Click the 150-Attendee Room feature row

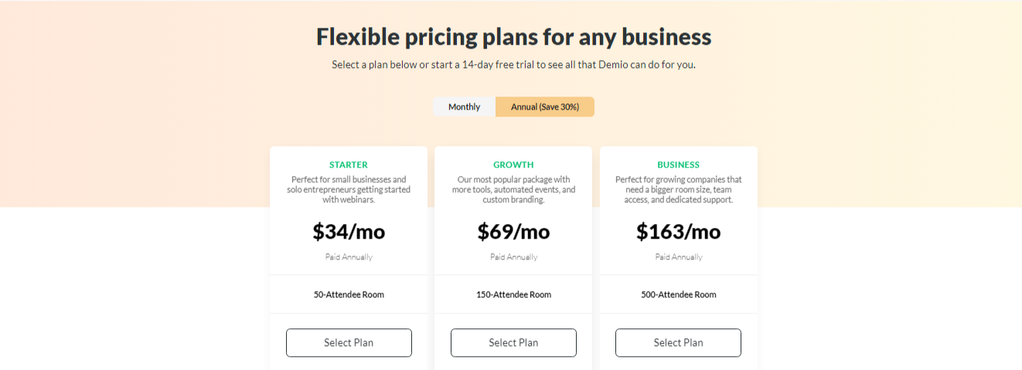(513, 294)
